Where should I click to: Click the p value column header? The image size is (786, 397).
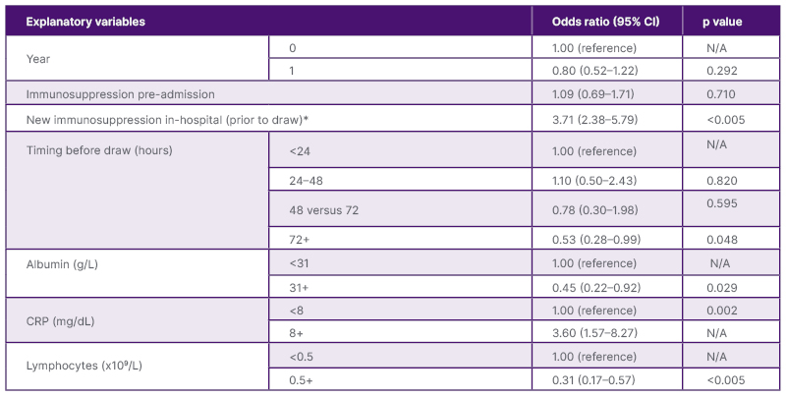[x=721, y=21]
